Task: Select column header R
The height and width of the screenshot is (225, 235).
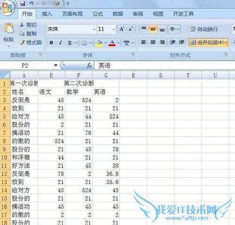Action: pos(133,76)
